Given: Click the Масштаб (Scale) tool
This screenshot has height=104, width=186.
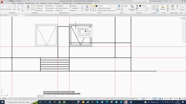Looking at the screenshot, I should (59, 10).
